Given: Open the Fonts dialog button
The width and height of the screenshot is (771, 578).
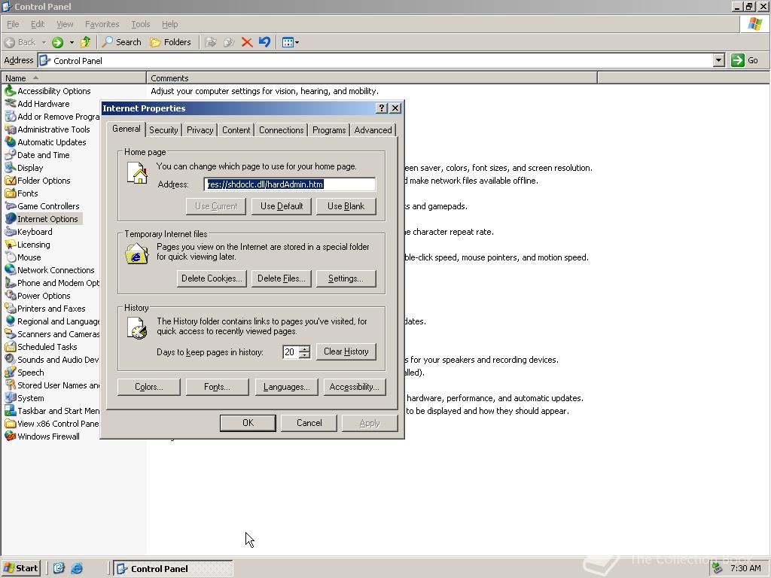Looking at the screenshot, I should tap(218, 387).
